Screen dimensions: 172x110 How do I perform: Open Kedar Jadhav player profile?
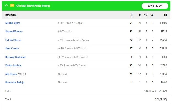(13, 66)
